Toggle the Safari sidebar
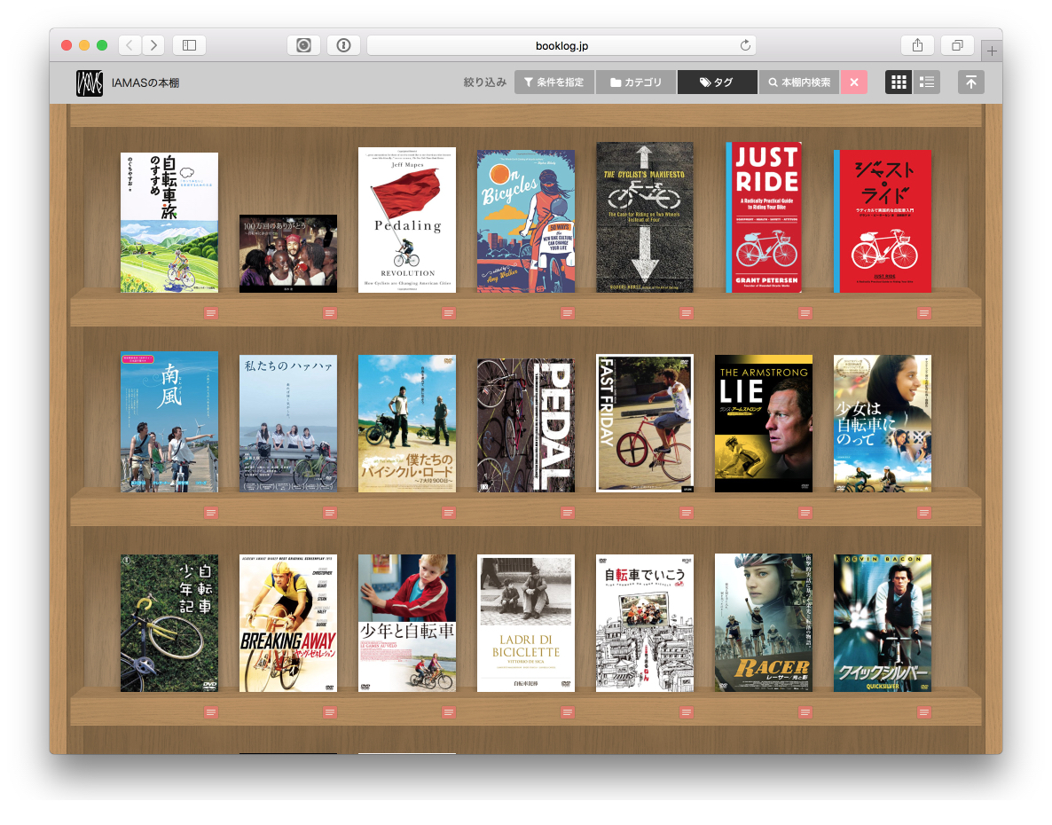This screenshot has height=825, width=1052. (189, 45)
